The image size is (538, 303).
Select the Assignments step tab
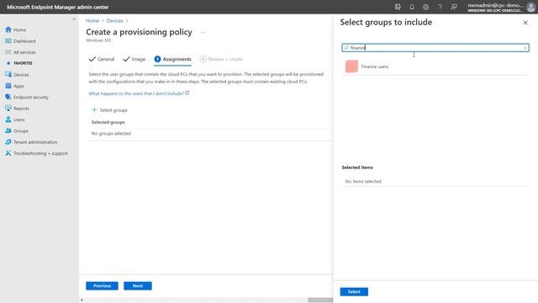pyautogui.click(x=173, y=59)
